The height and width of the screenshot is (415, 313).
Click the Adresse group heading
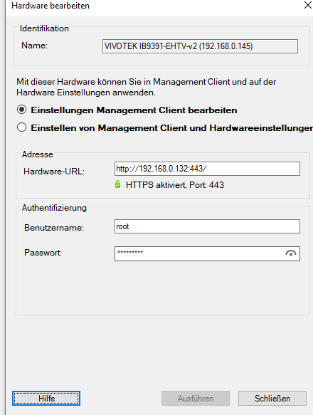(x=38, y=154)
